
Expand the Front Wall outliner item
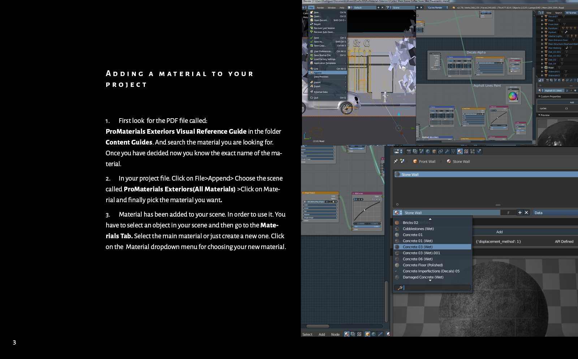542,24
